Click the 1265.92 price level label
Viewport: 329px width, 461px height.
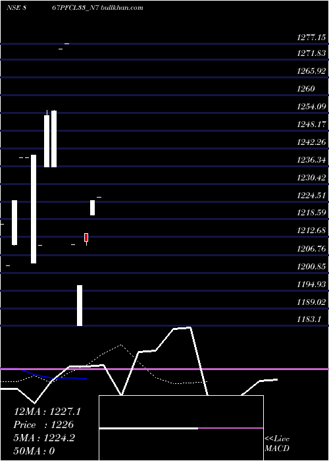click(311, 71)
